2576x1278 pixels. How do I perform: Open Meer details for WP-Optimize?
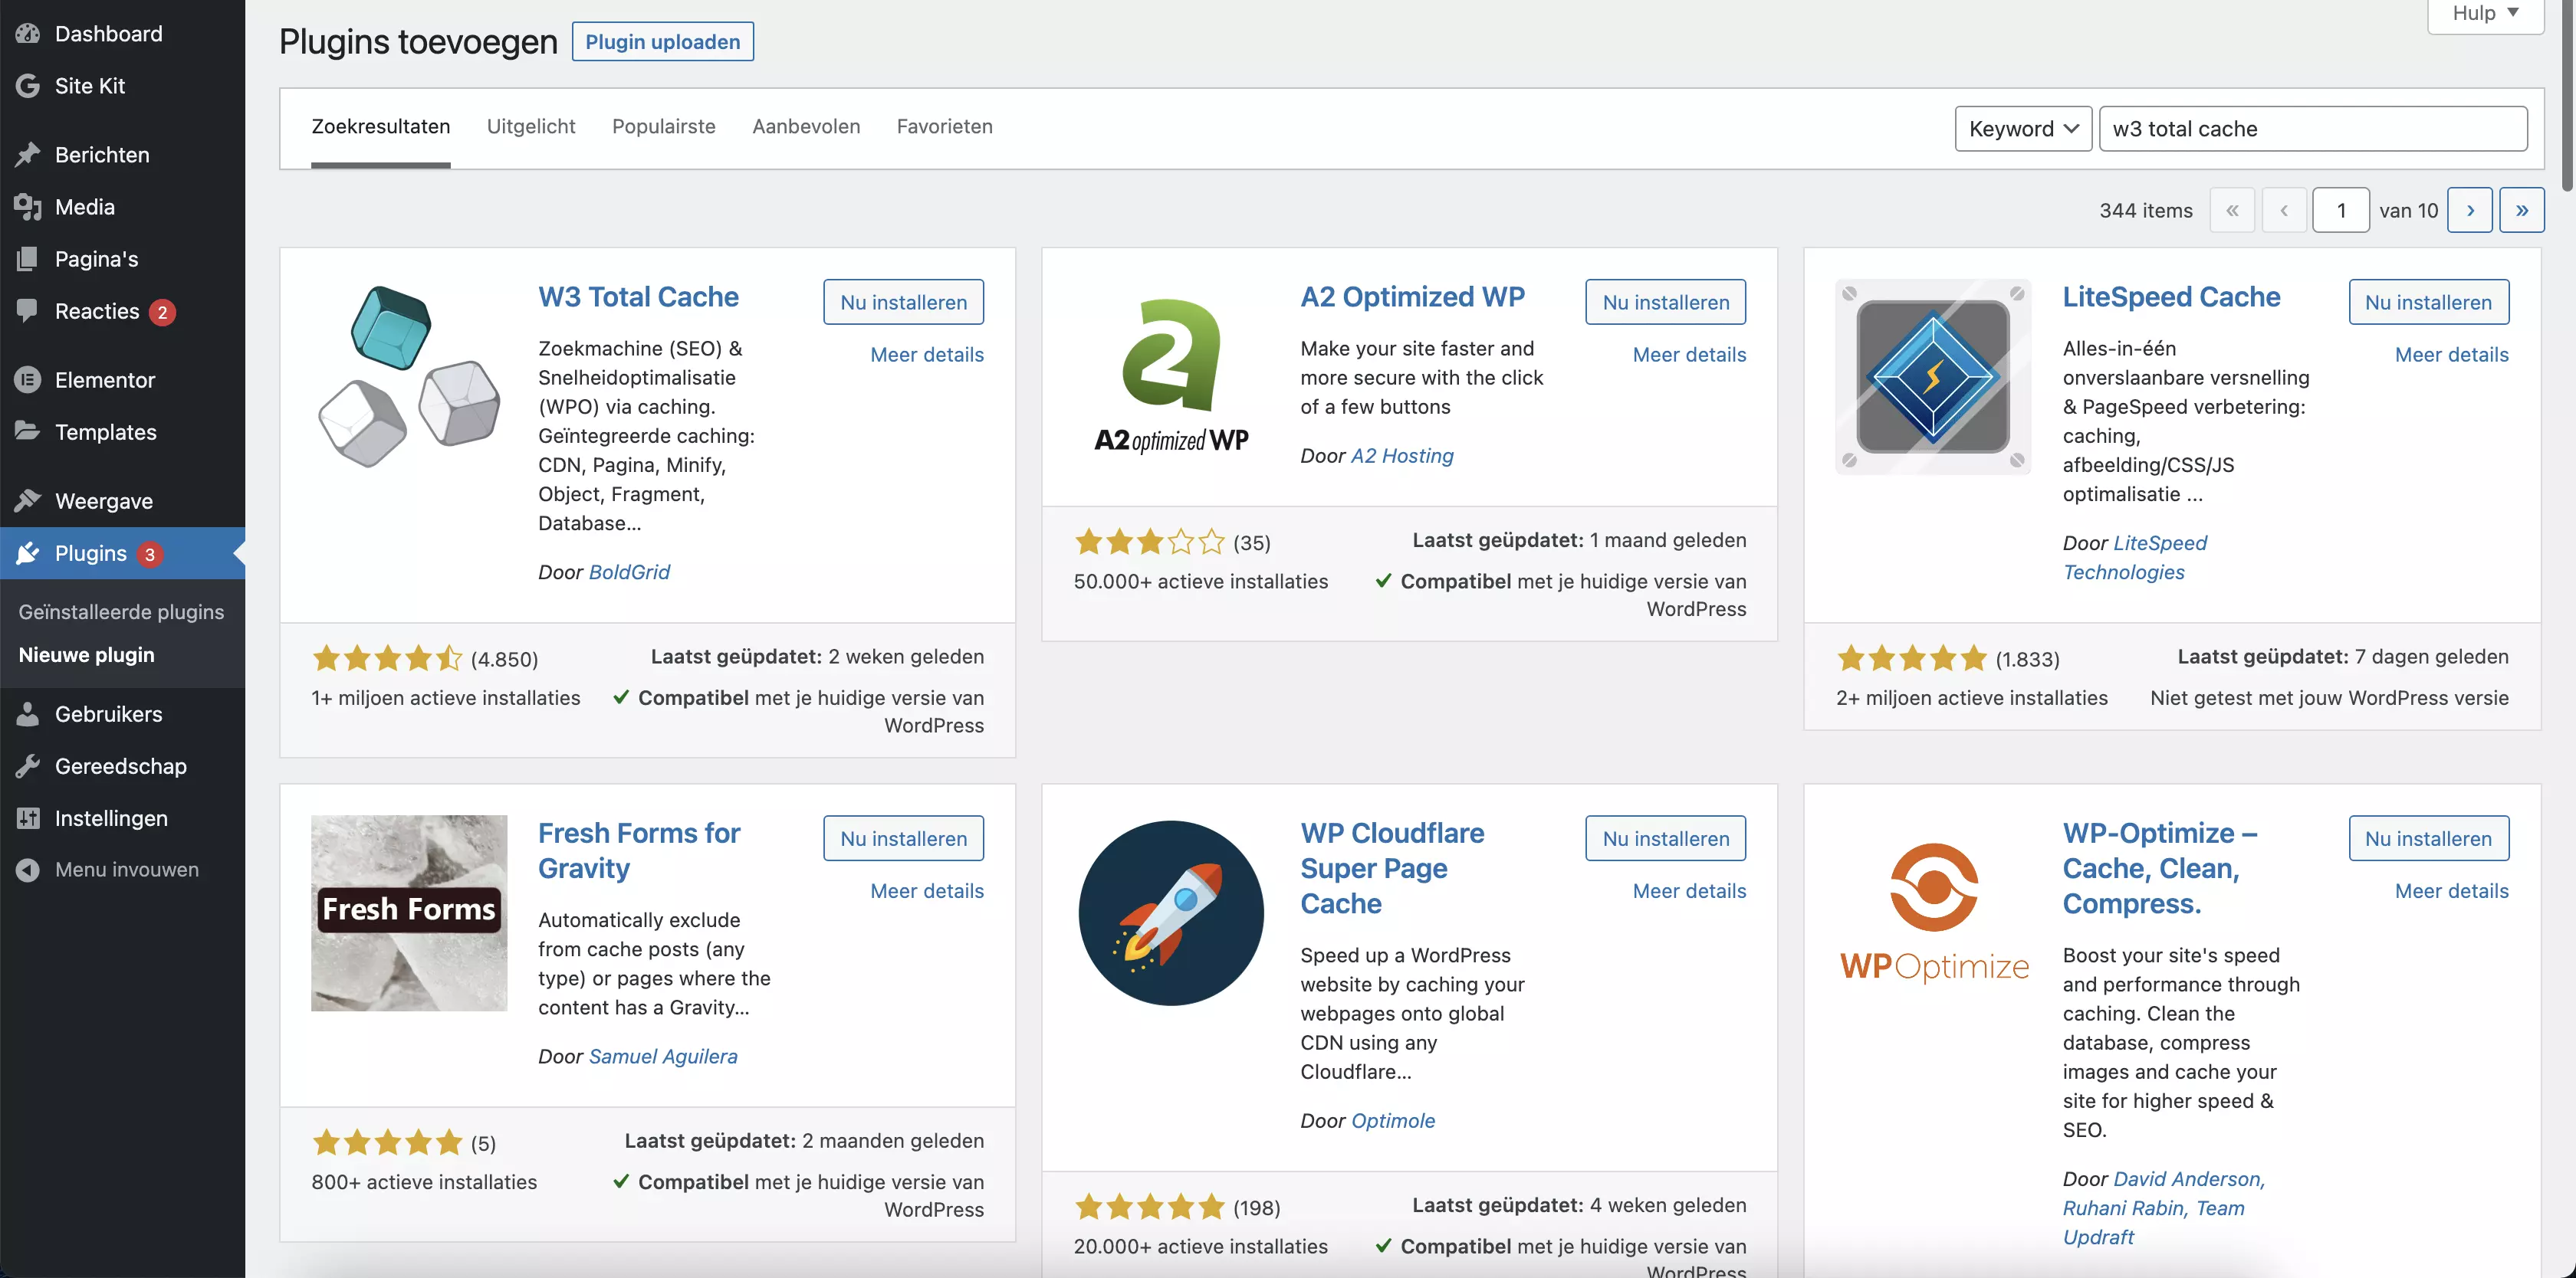(2451, 891)
